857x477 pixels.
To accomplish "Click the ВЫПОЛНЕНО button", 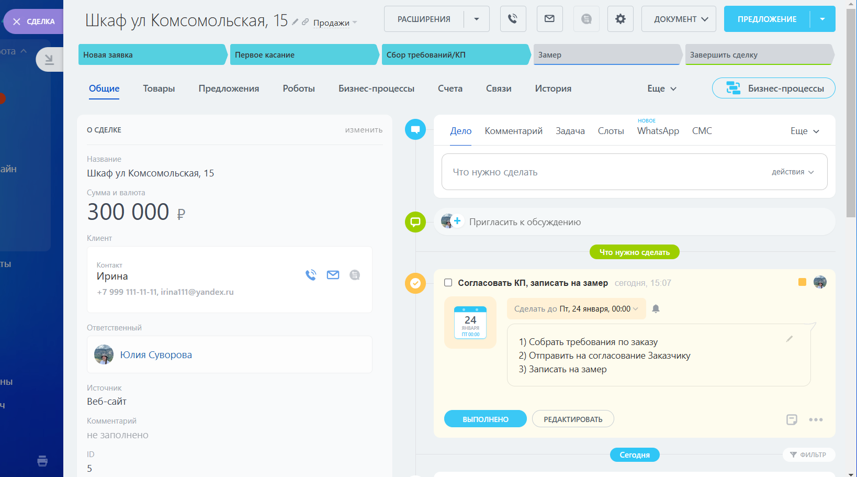I will [486, 419].
